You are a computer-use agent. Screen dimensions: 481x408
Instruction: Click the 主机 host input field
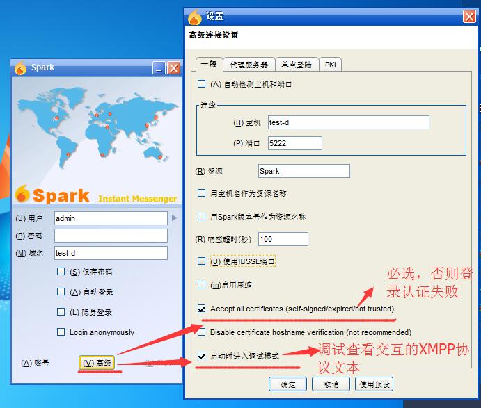(348, 122)
